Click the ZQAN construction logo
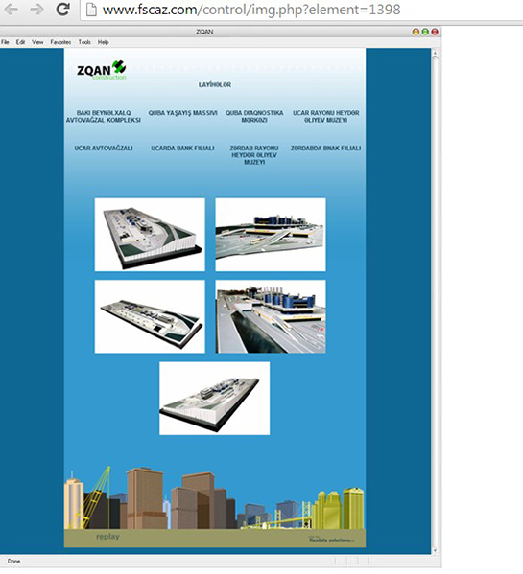Screen dimensions: 523x574 click(x=102, y=70)
